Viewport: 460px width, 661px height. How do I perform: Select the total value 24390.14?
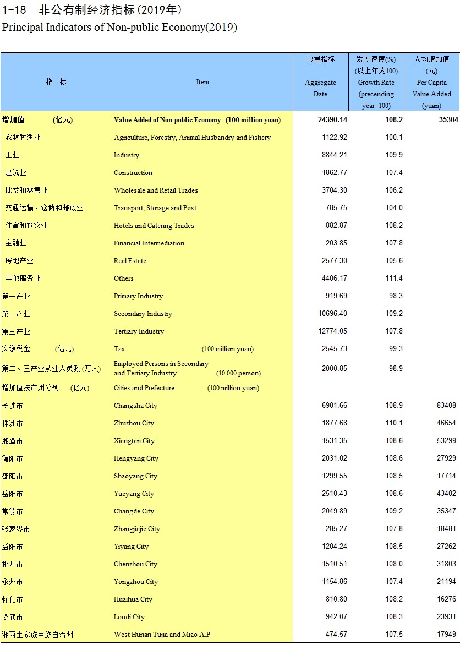(x=332, y=120)
